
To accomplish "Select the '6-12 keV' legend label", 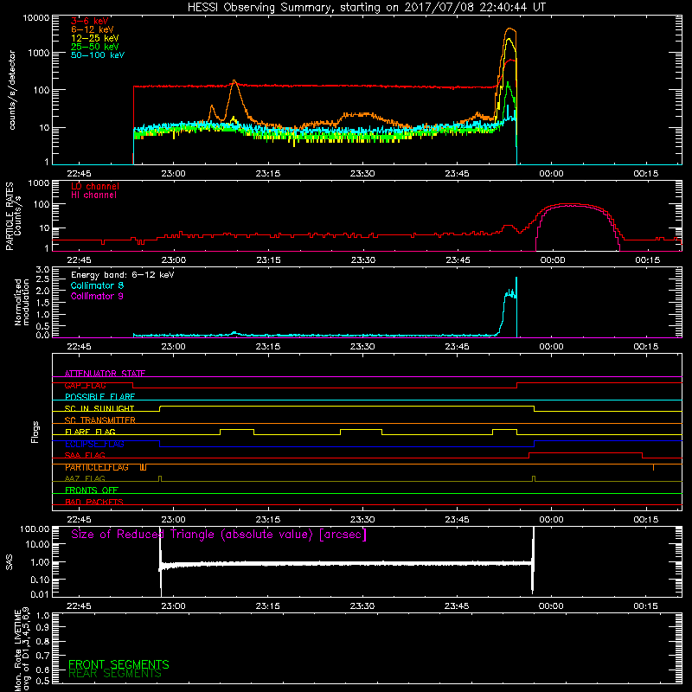I will coord(93,29).
